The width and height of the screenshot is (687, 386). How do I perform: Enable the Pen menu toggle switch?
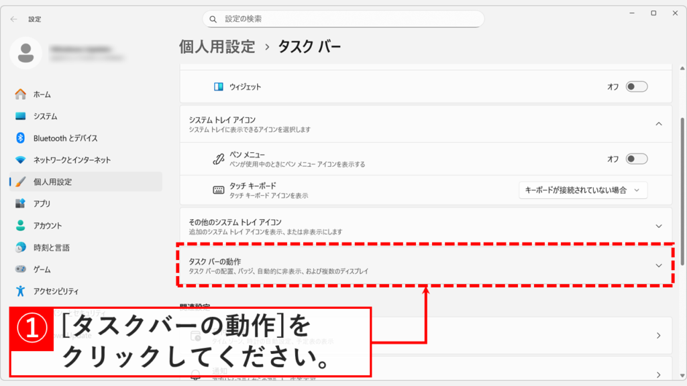point(636,159)
